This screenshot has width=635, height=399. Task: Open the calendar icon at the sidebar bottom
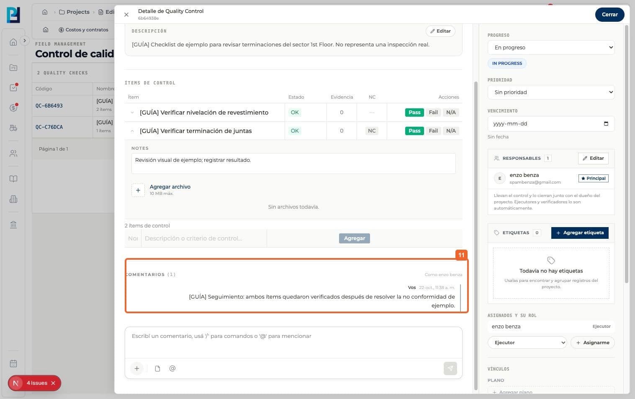[13, 363]
